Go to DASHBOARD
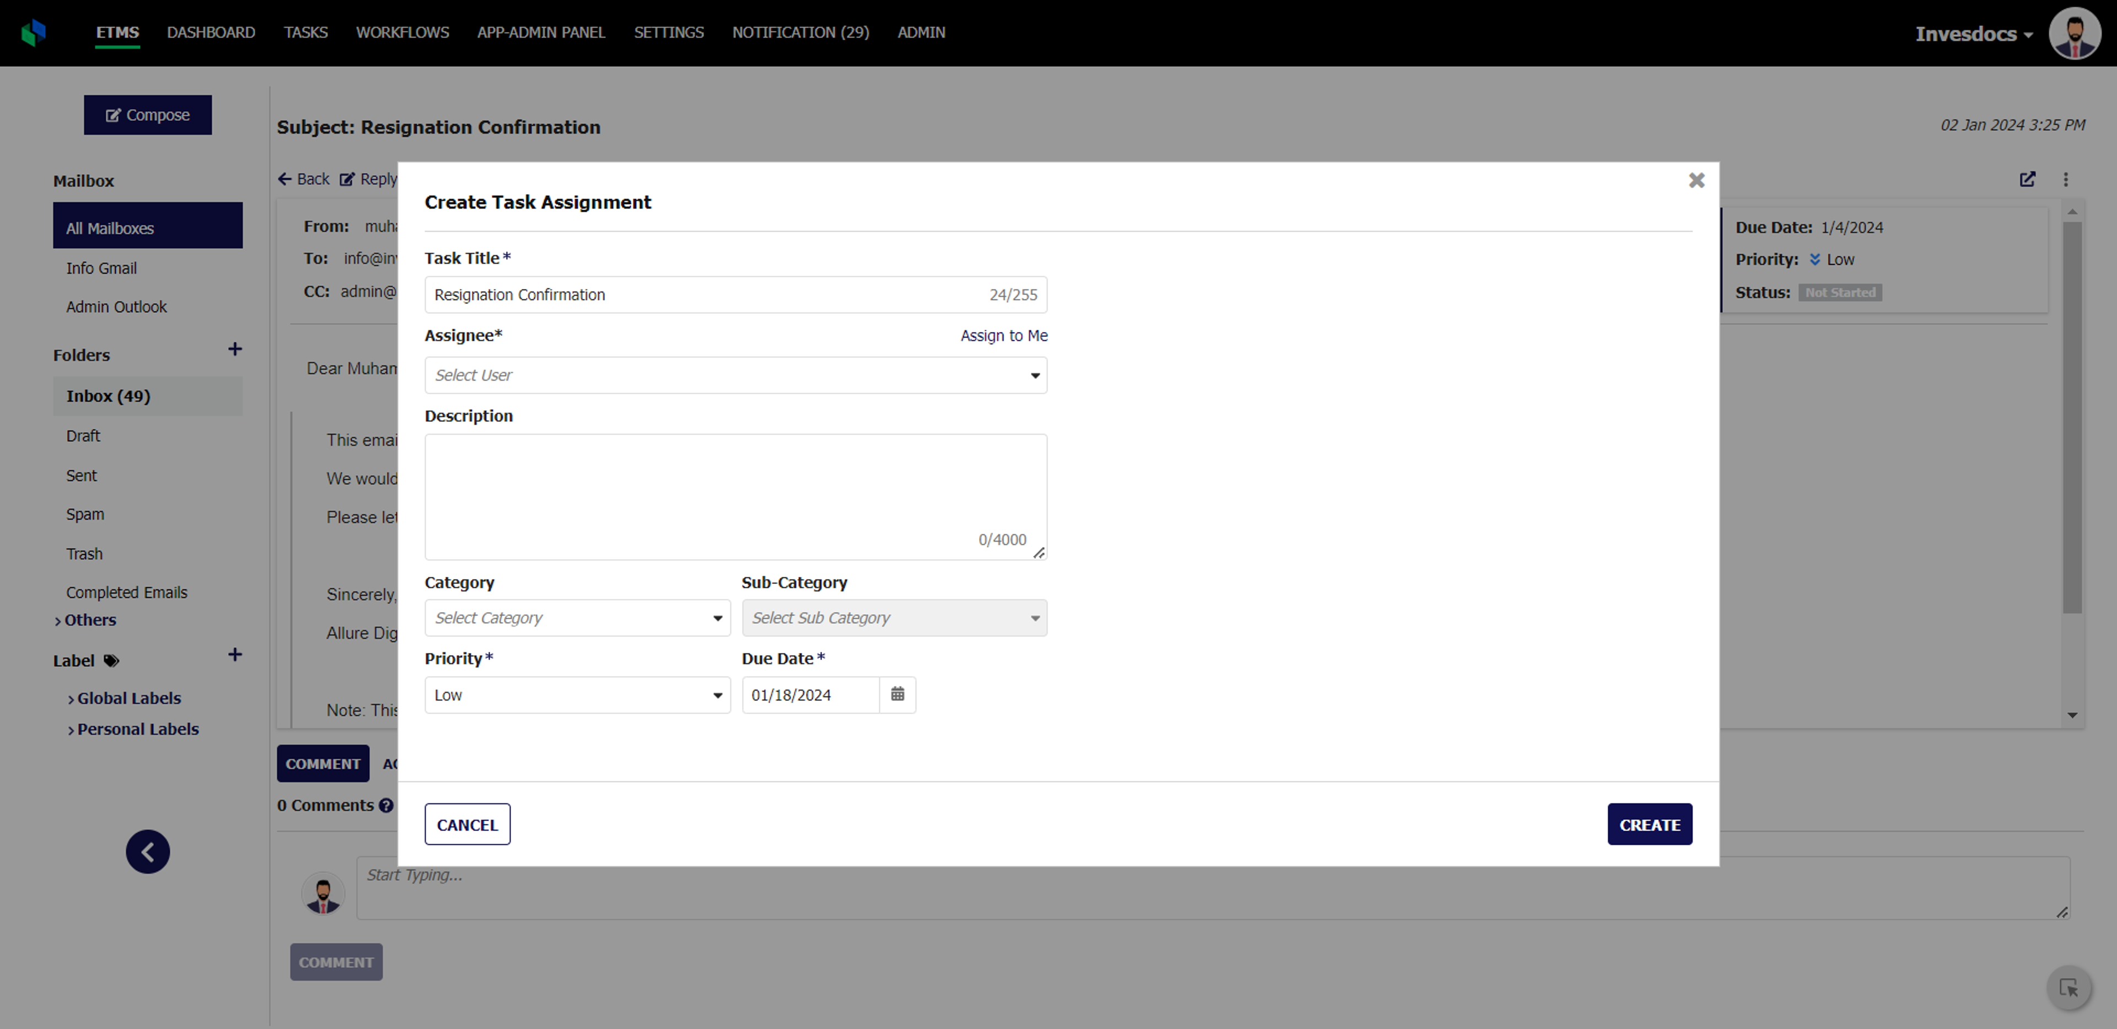The image size is (2117, 1029). [x=211, y=33]
